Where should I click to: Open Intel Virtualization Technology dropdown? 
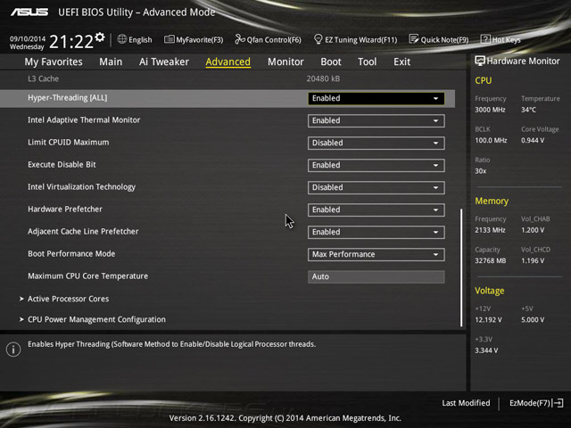[377, 187]
